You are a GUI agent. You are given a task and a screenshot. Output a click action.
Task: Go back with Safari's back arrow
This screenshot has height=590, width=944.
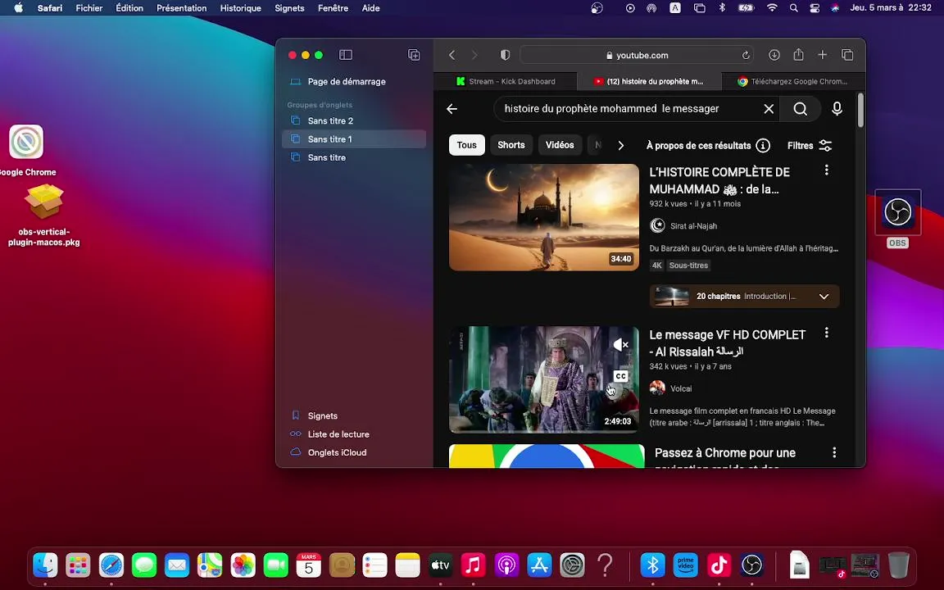(452, 55)
